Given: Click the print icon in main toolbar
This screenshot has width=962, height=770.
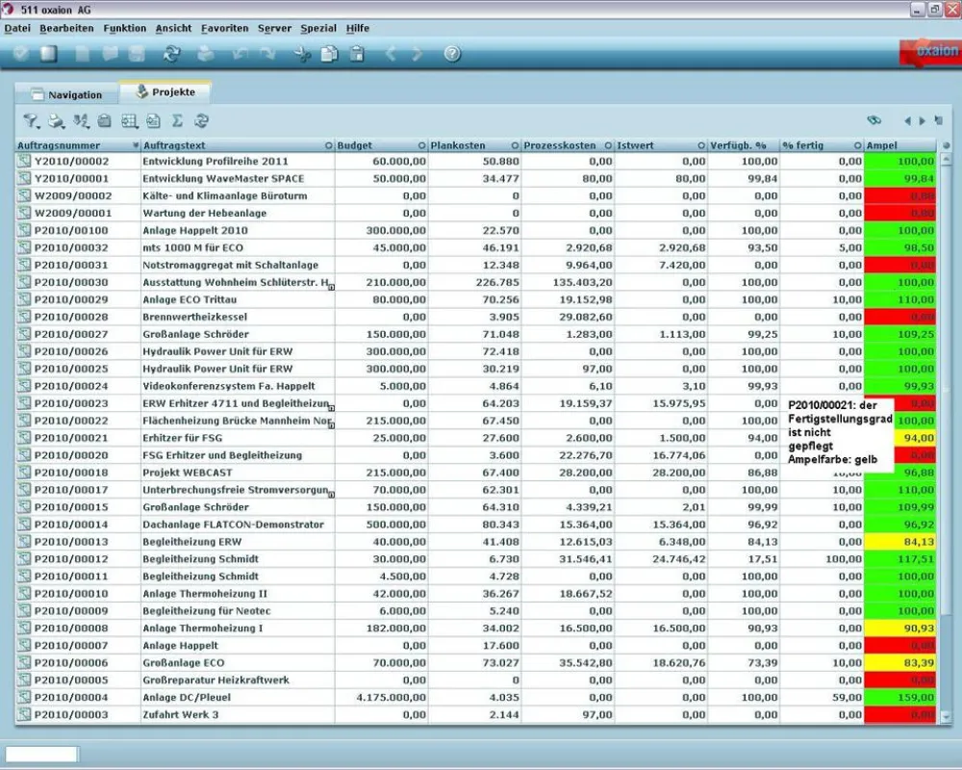Looking at the screenshot, I should click(205, 54).
